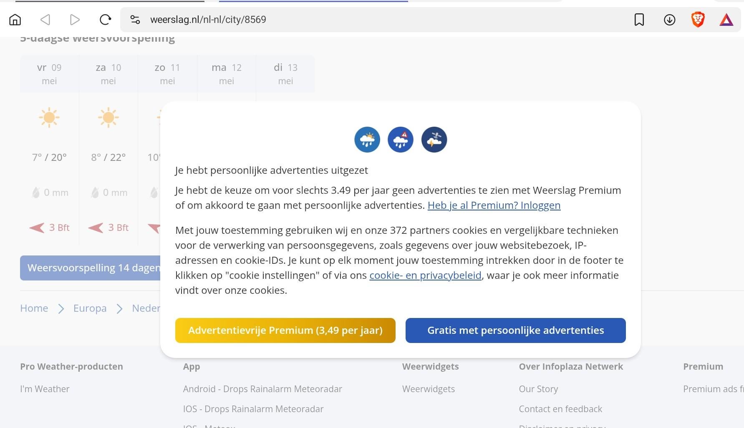Click Saturday's raindrop precipitation icon
744x428 pixels.
click(95, 193)
